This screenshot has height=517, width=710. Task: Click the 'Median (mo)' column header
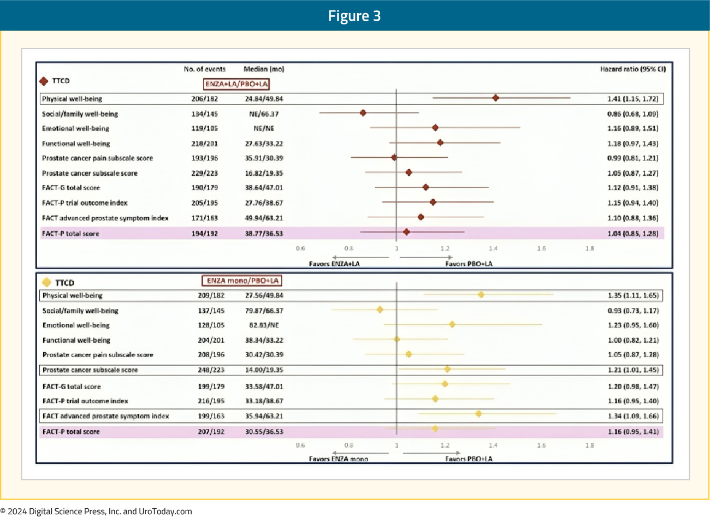[264, 69]
